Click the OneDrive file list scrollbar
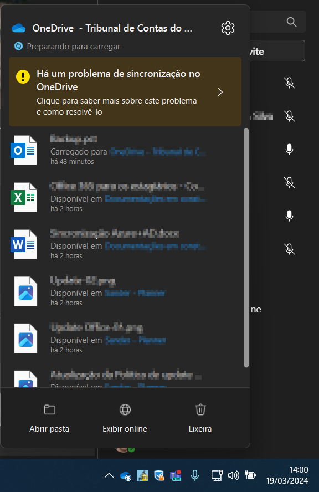 246,248
